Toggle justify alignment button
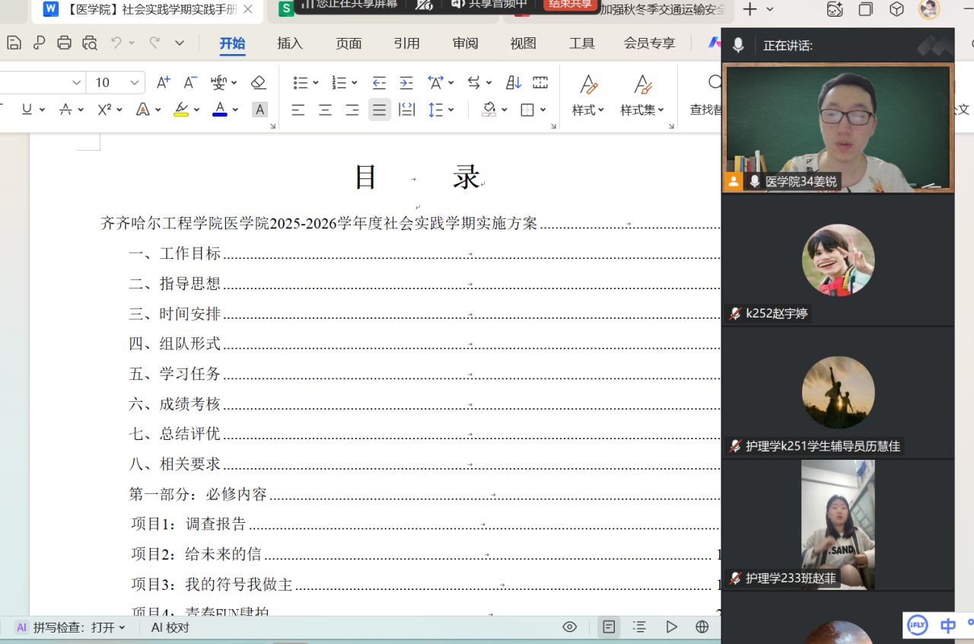 [x=379, y=110]
